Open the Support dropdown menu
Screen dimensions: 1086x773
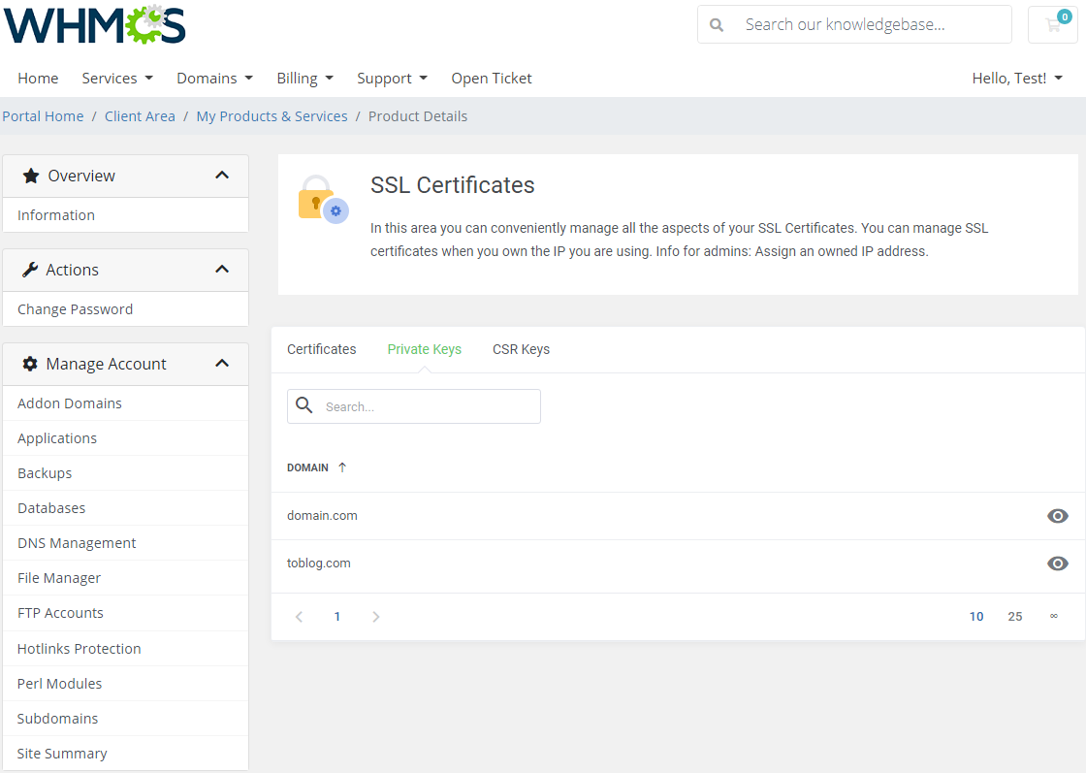click(392, 79)
